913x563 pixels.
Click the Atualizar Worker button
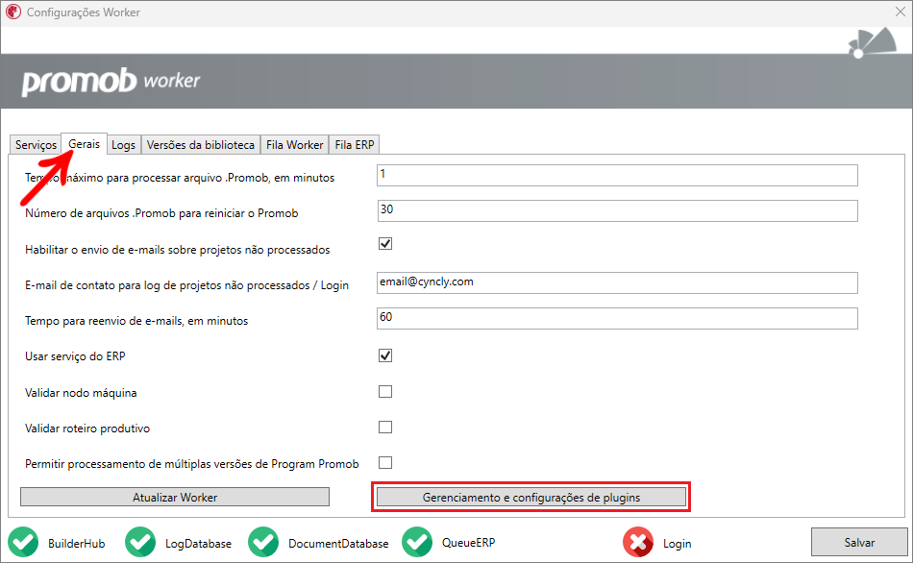[x=175, y=497]
